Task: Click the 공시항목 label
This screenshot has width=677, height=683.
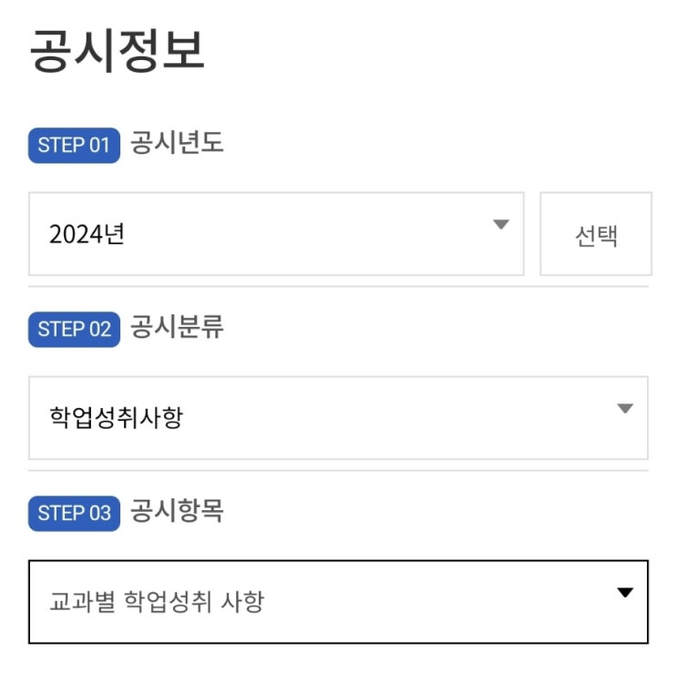Action: (x=177, y=511)
